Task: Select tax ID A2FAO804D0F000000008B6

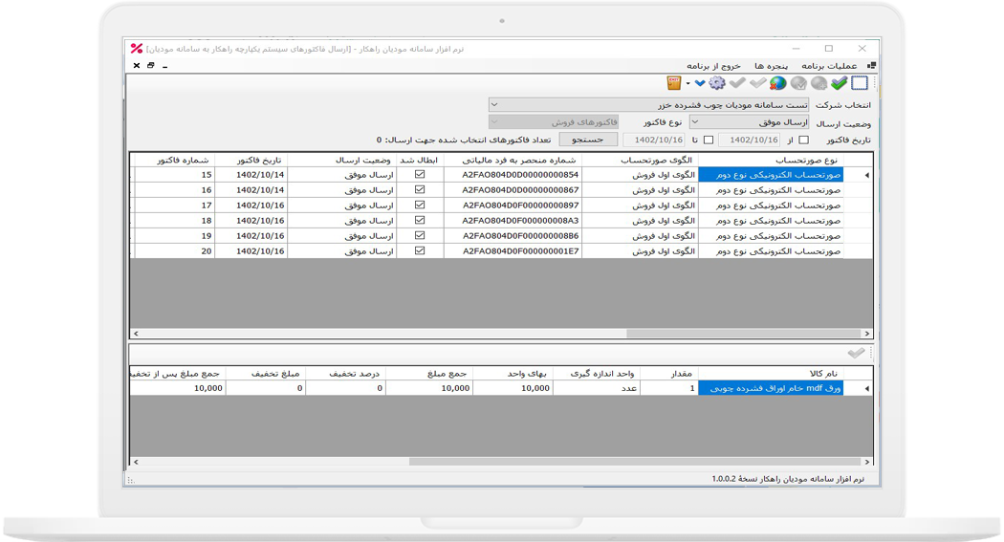Action: (513, 235)
